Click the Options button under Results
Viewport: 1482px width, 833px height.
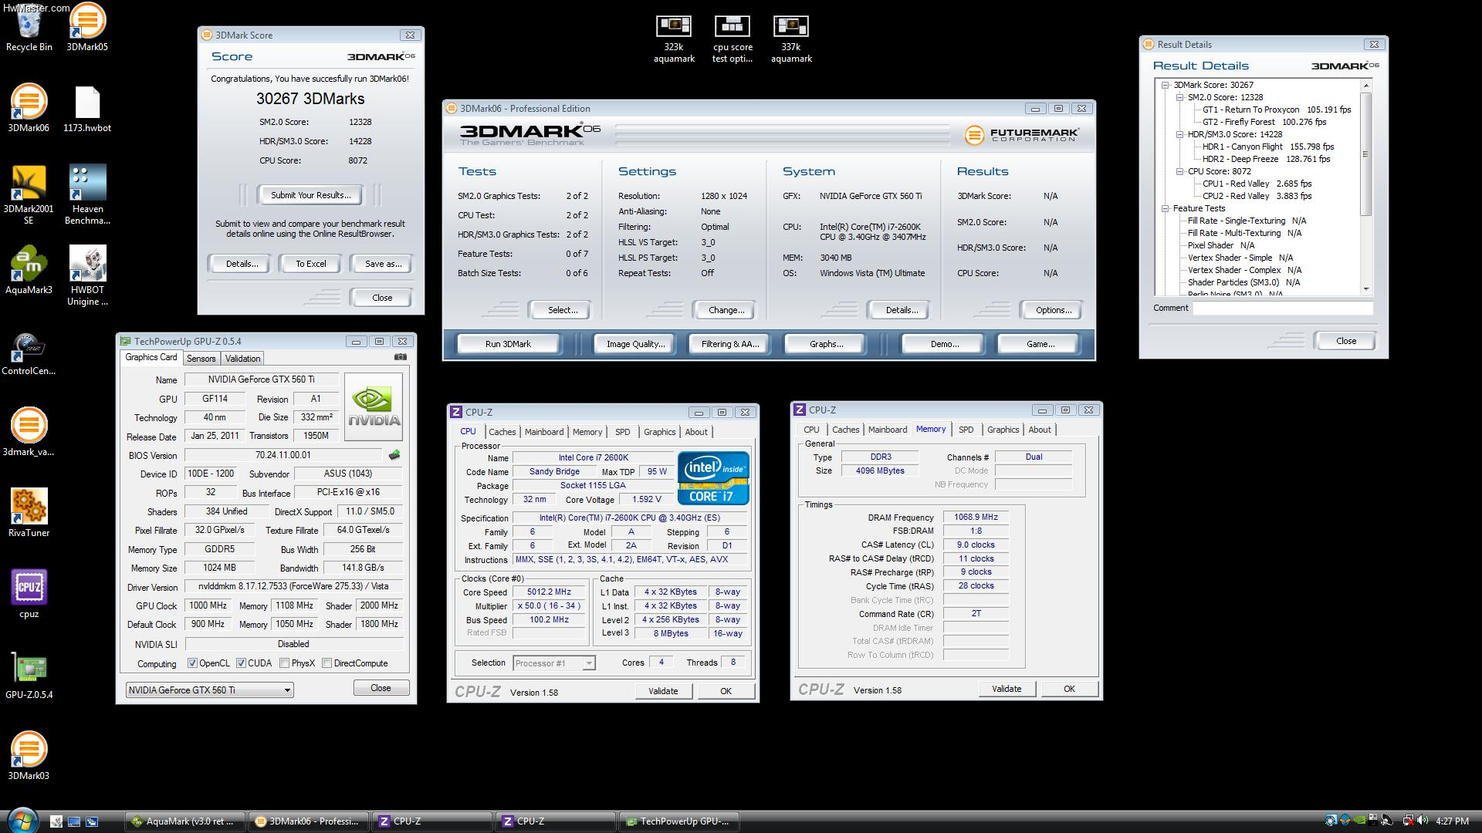(x=1053, y=310)
